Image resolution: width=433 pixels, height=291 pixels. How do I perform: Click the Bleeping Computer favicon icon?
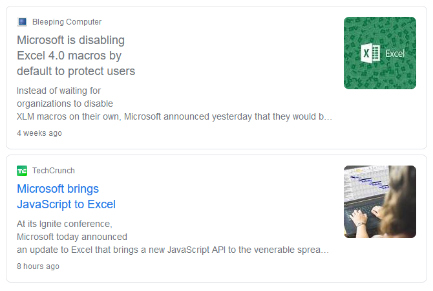pyautogui.click(x=22, y=22)
